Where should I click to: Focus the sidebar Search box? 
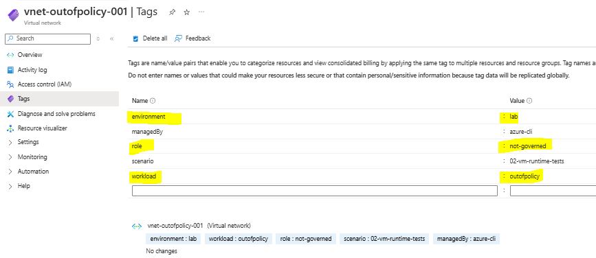(x=48, y=38)
